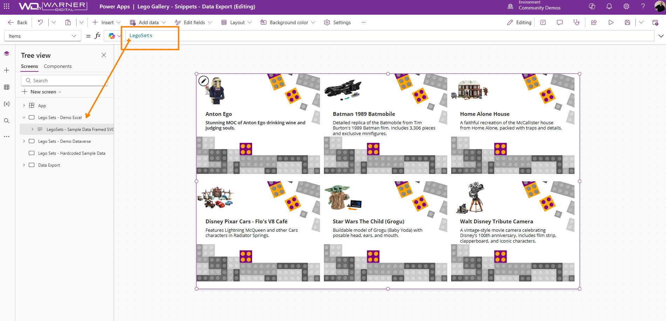Open the Paste dropdown arrow
666x321 pixels.
(81, 22)
